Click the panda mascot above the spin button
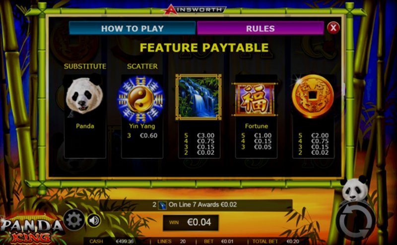397x245 pixels. tap(354, 188)
